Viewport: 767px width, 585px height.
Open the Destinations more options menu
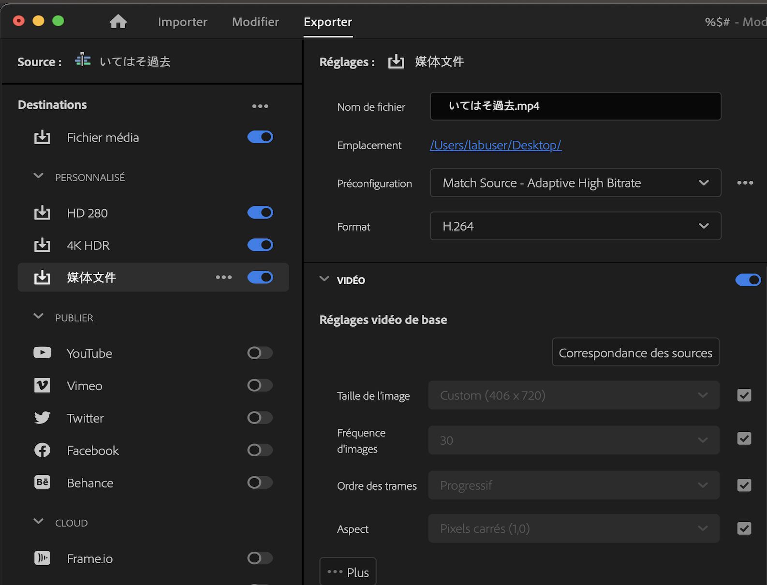pyautogui.click(x=260, y=106)
